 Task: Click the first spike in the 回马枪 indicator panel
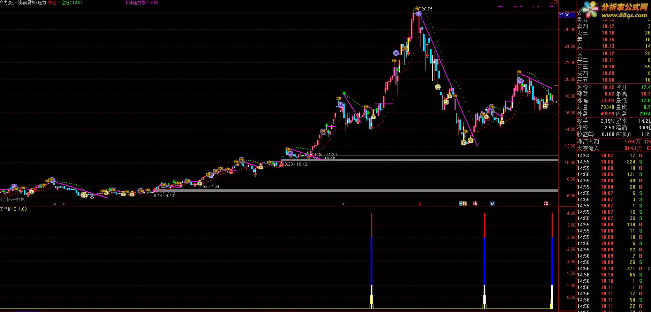371,261
